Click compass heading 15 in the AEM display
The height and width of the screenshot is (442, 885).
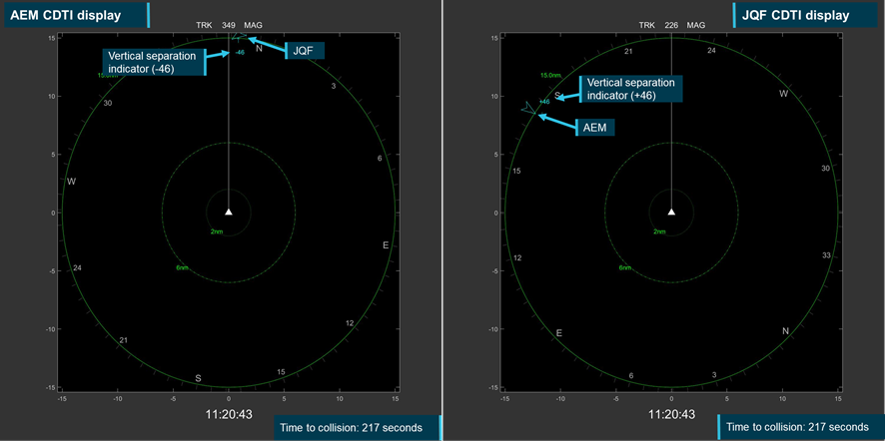281,372
